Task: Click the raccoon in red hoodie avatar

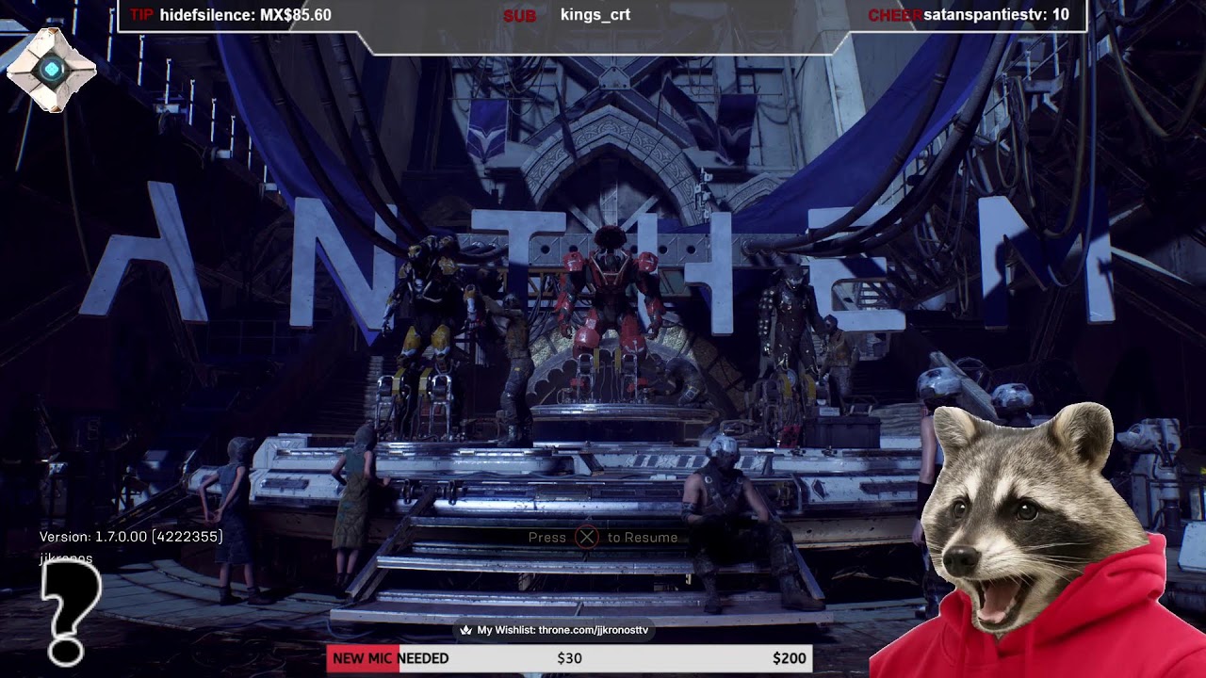Action: (x=1036, y=541)
